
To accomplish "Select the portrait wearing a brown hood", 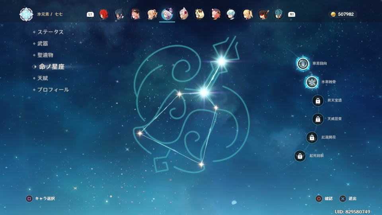I will [x=199, y=14].
